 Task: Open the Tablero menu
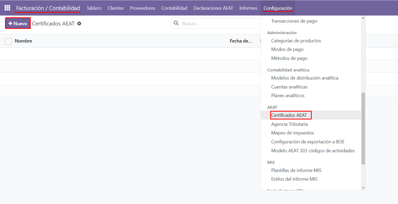click(94, 8)
